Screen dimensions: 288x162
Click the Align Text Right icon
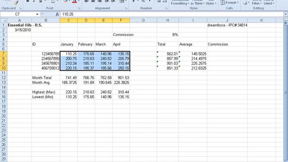[99, 1]
